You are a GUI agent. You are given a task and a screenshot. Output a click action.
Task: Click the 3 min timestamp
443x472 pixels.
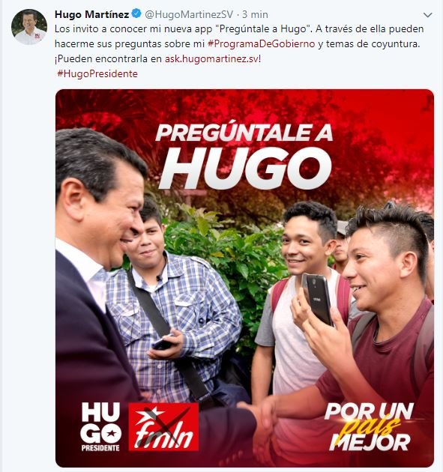[255, 14]
